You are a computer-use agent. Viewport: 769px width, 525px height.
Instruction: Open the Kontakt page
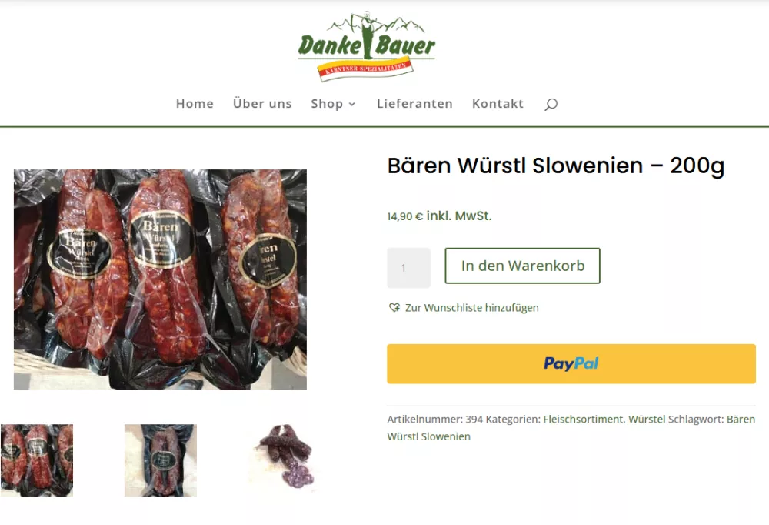pyautogui.click(x=498, y=104)
